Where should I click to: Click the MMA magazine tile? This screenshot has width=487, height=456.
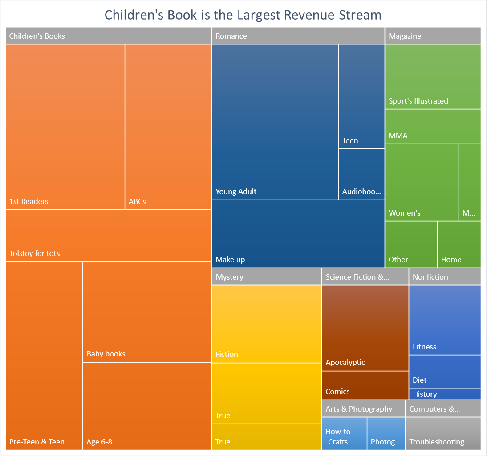[x=432, y=126]
